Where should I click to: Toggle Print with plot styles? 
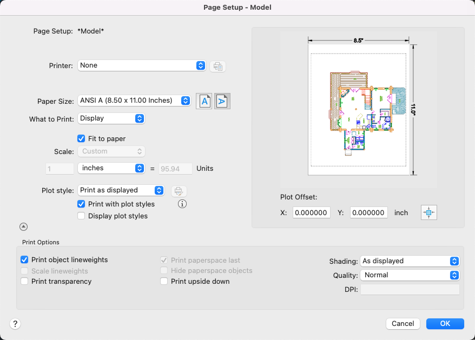pos(81,204)
